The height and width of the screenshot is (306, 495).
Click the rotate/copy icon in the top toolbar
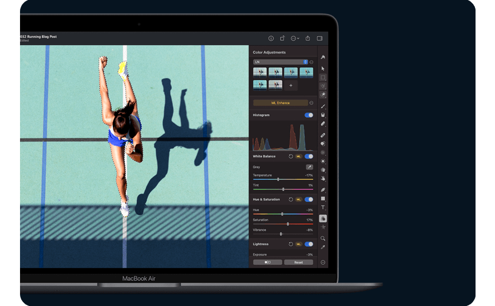(282, 38)
